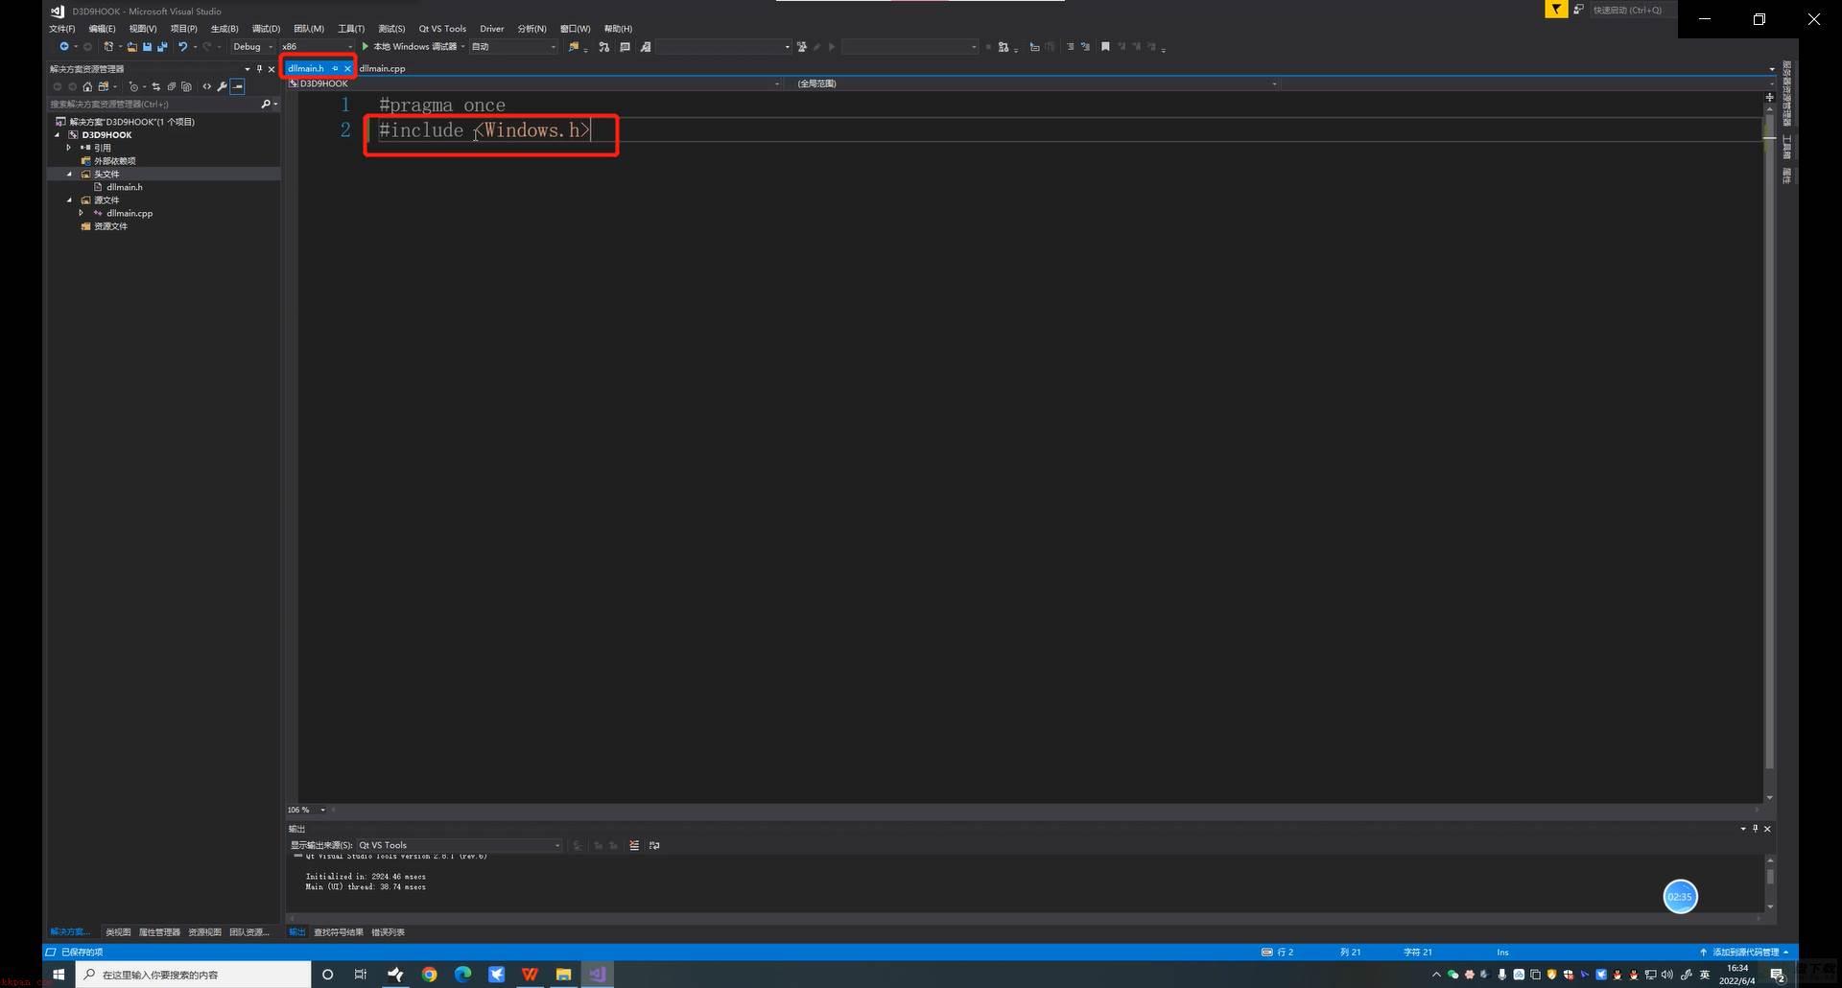
Task: Toggle Show All Files in Solution Explorer
Action: point(187,86)
